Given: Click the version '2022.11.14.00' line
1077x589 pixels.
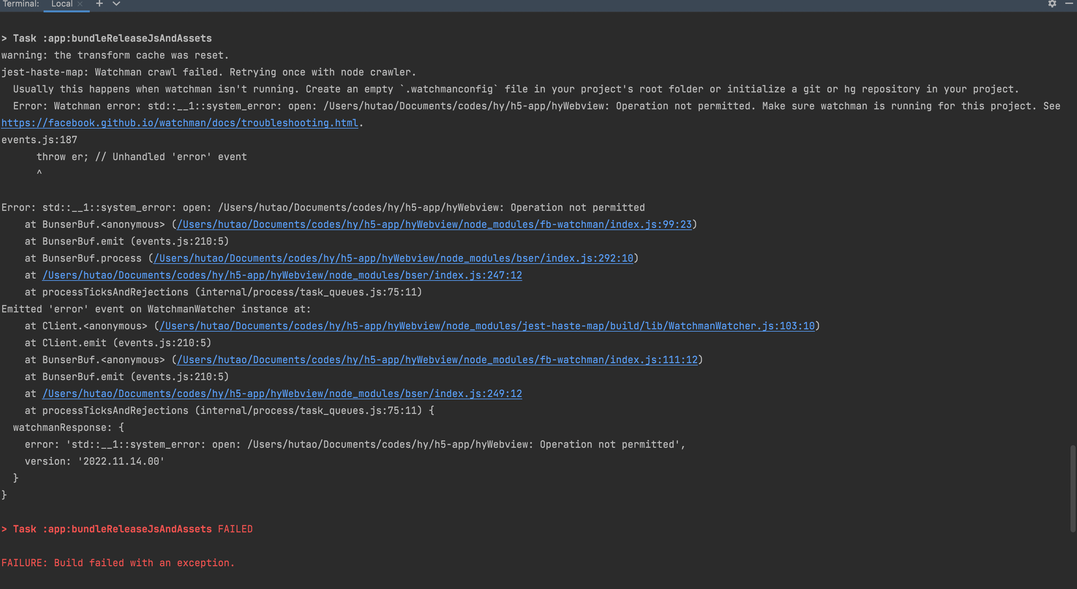Looking at the screenshot, I should pos(95,461).
